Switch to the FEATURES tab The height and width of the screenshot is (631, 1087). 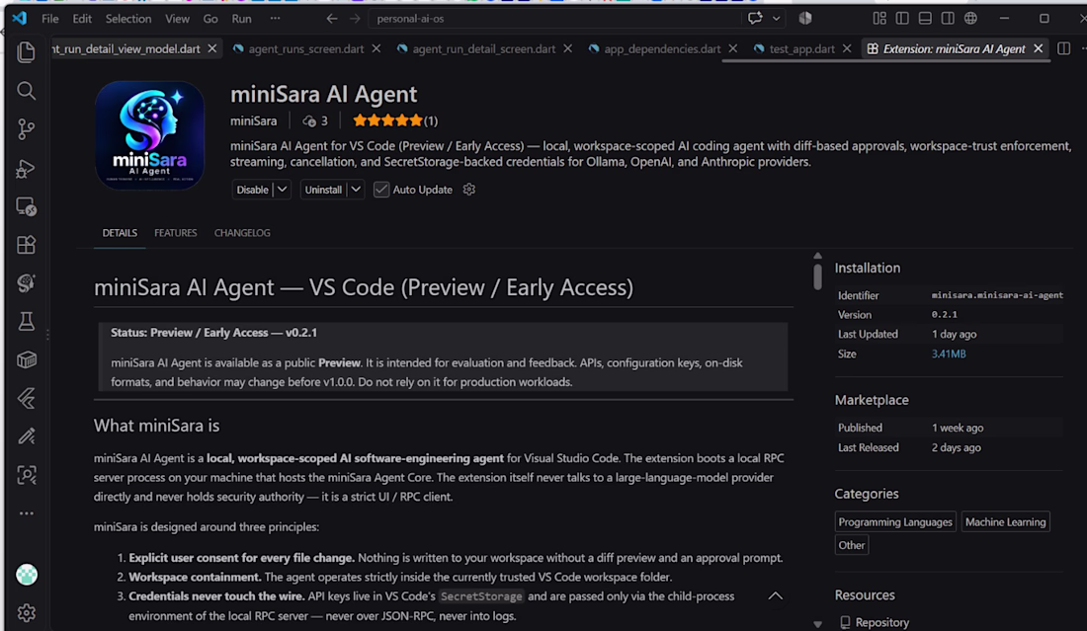(175, 233)
